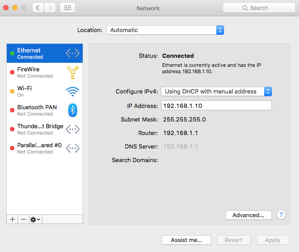Click the Ethernet connection arrows icon
Screen dimensions: 299x252
73,53
